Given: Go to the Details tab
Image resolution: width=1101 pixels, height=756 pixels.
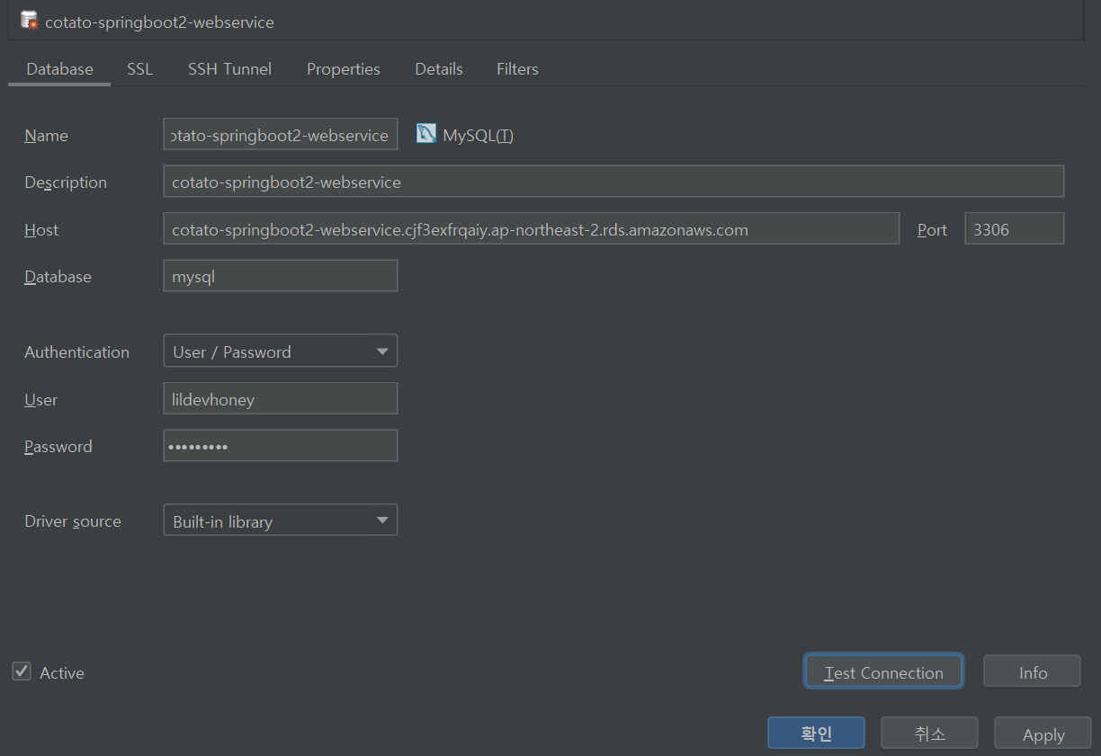Looking at the screenshot, I should 439,69.
